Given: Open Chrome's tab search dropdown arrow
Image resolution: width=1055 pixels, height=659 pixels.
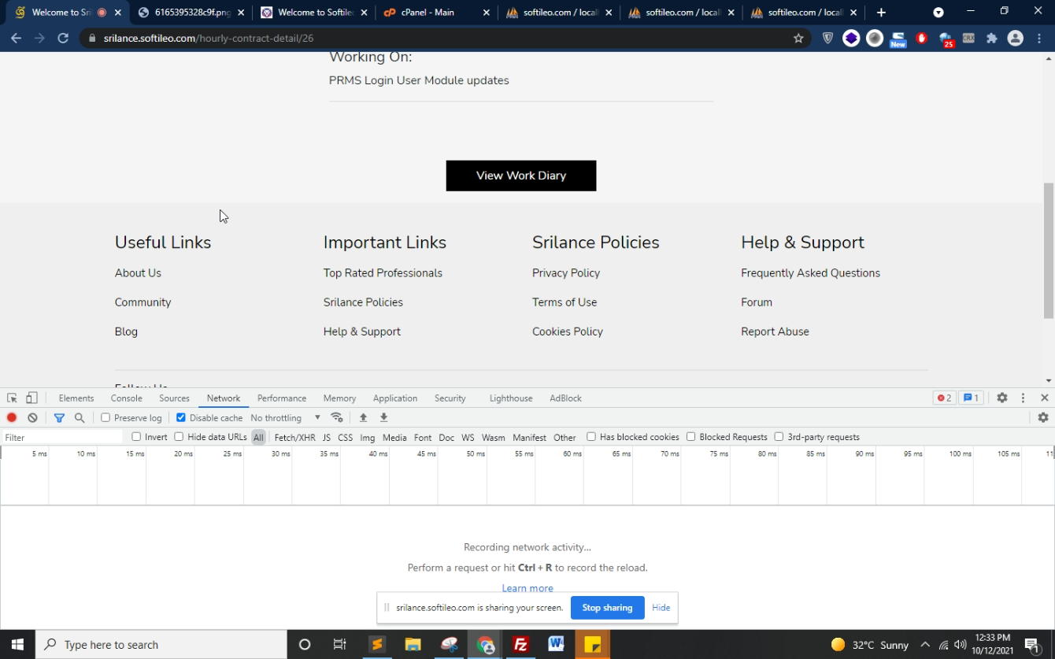Looking at the screenshot, I should (938, 13).
